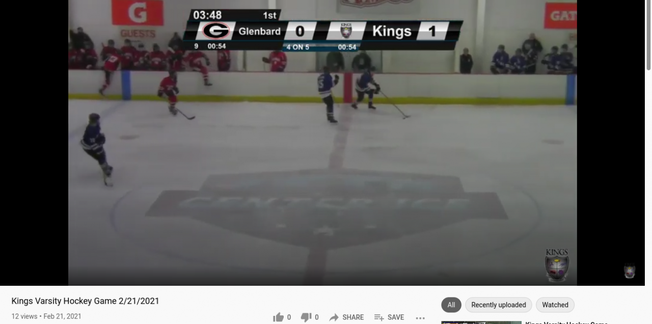This screenshot has height=324, width=652.
Task: Click the page vertical scrollbar thumb
Action: pos(648,35)
